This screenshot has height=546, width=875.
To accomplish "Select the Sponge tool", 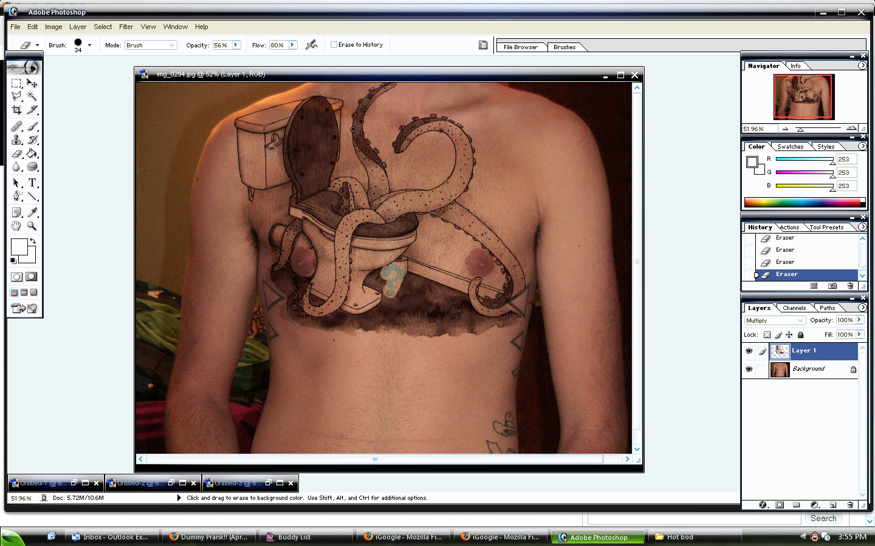I will [x=32, y=167].
